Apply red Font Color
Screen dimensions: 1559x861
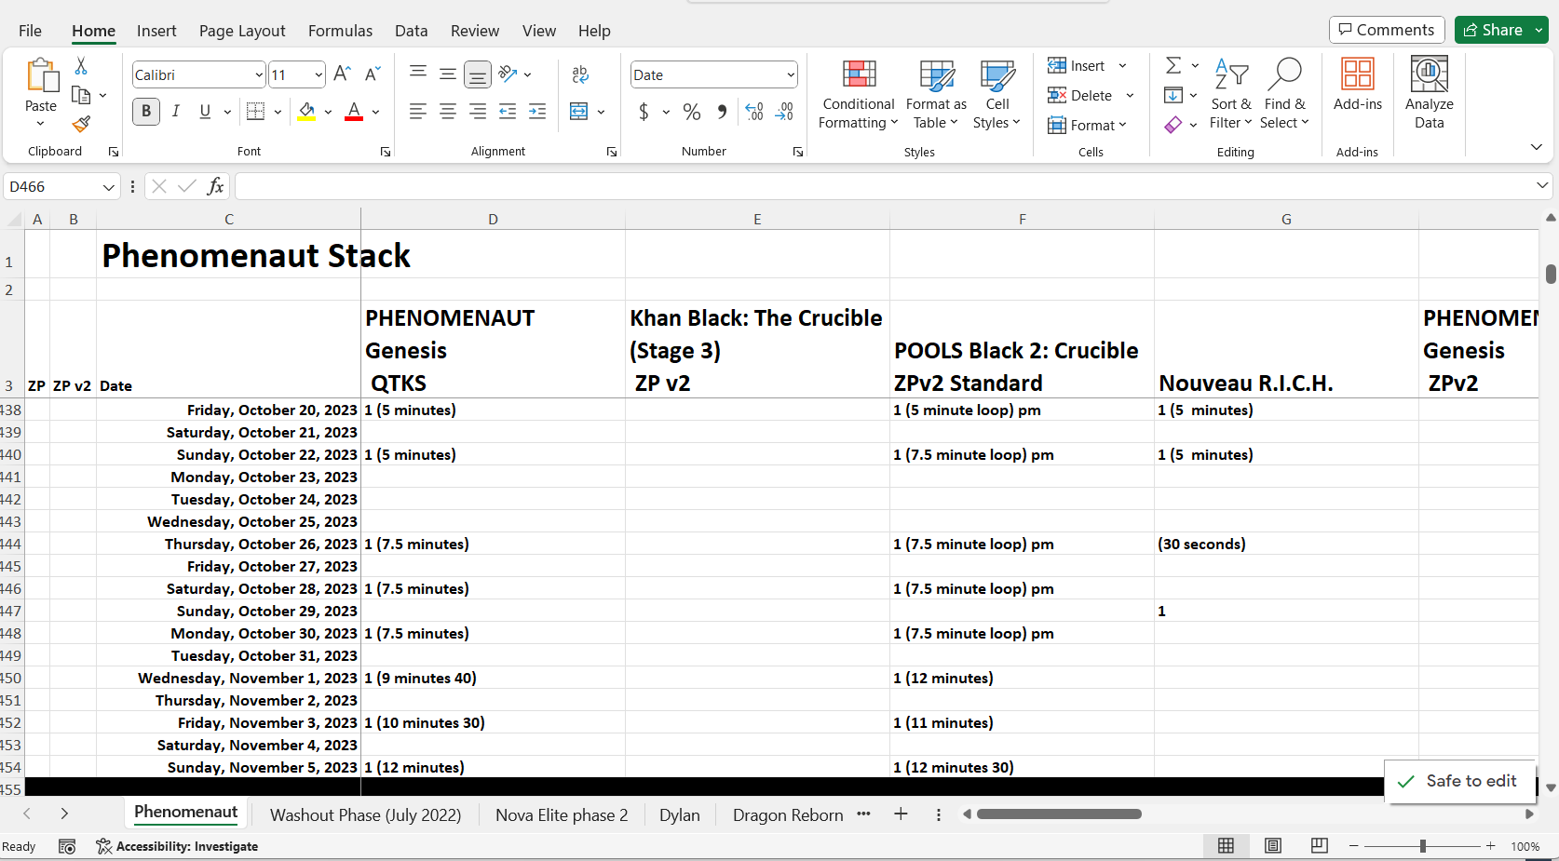coord(354,112)
